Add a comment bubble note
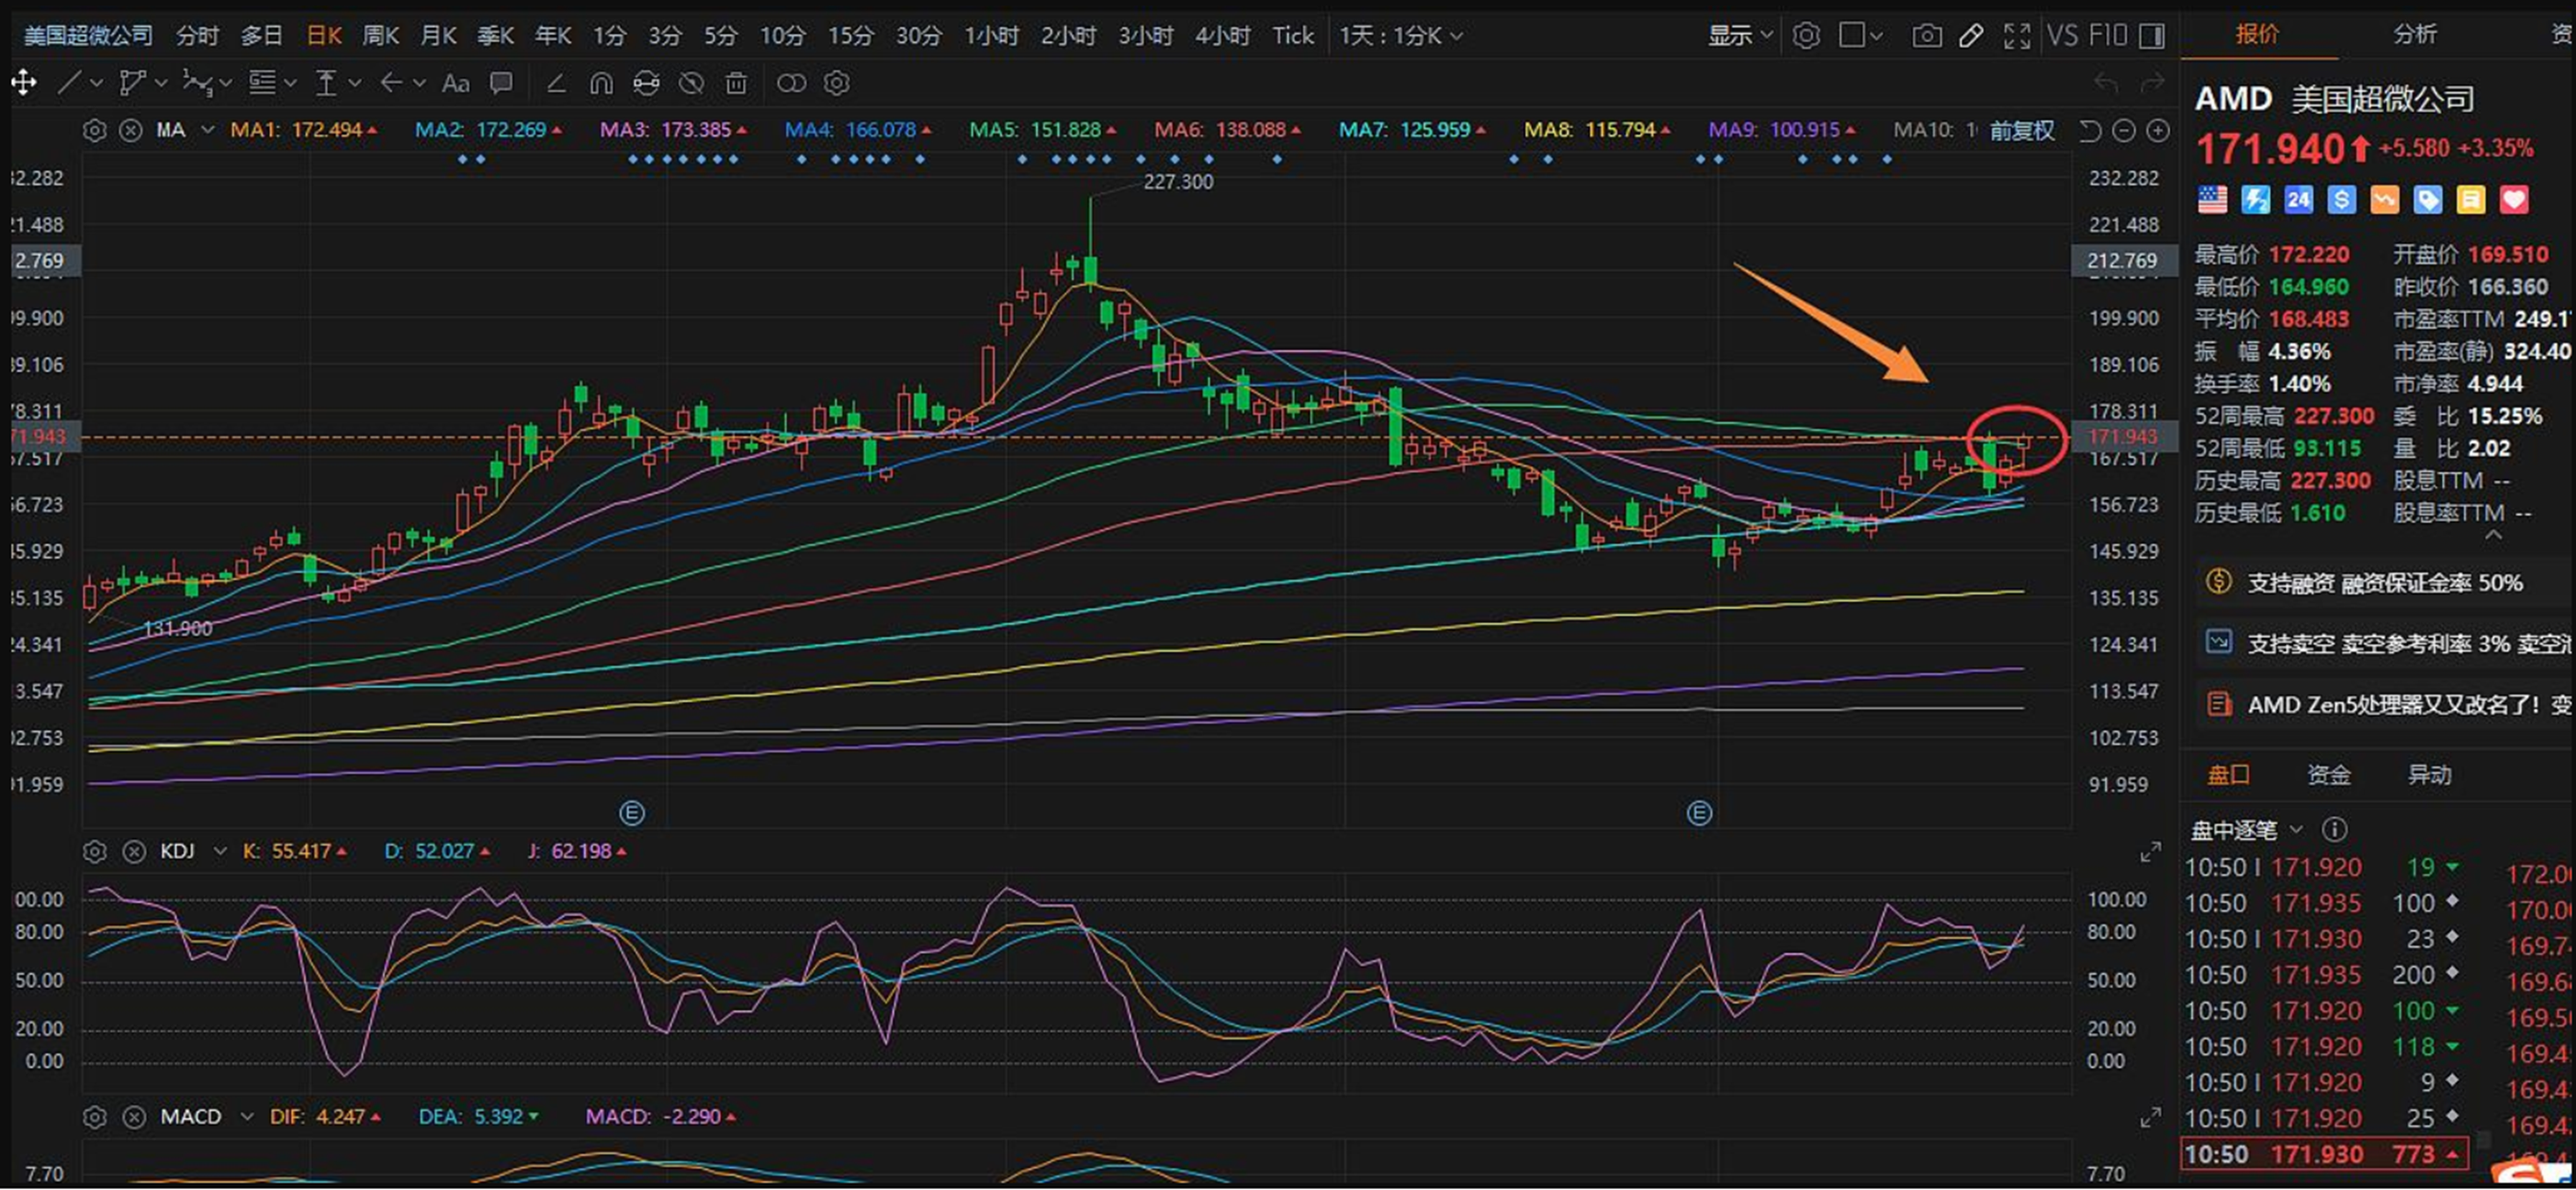This screenshot has height=1190, width=2576. 501,83
